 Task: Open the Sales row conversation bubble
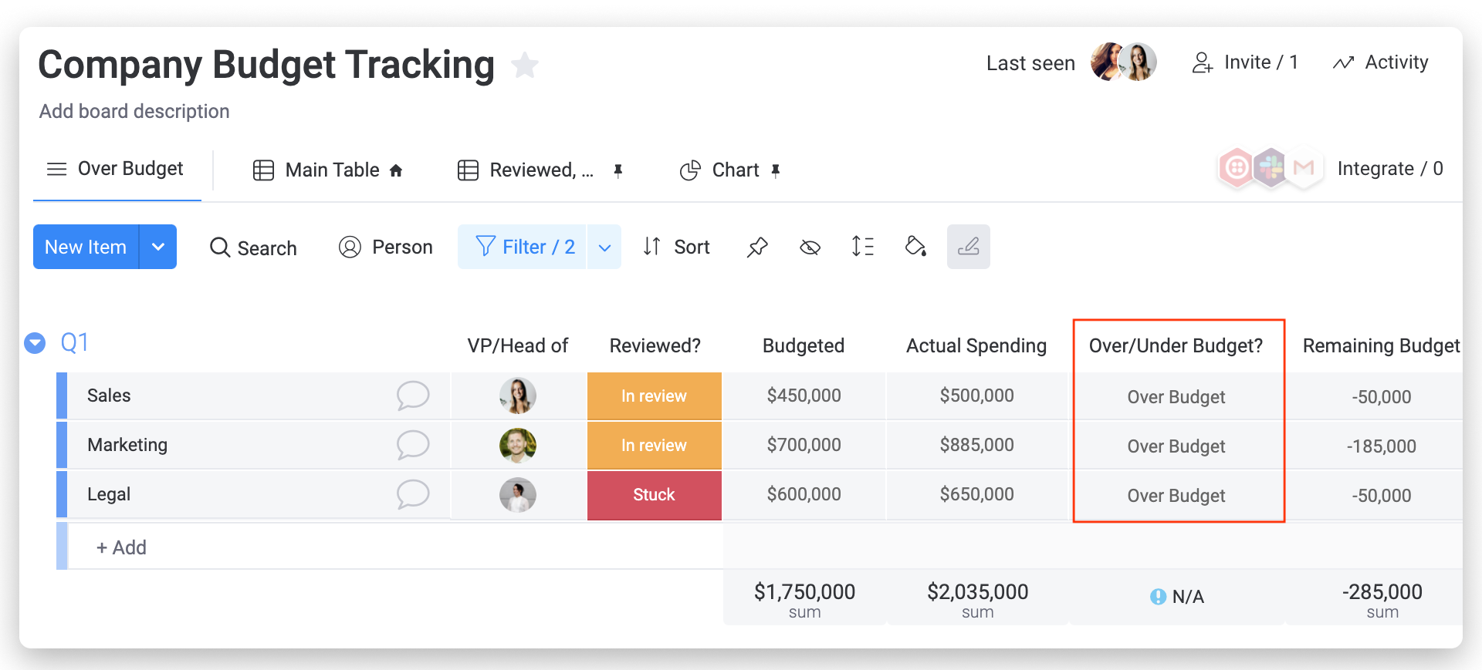[413, 396]
